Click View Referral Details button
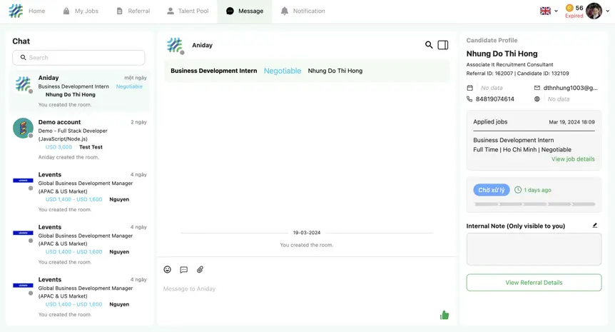The image size is (615, 332). 534,283
